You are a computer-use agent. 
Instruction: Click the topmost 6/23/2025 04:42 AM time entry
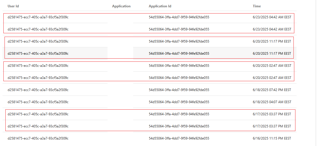coord(272,17)
